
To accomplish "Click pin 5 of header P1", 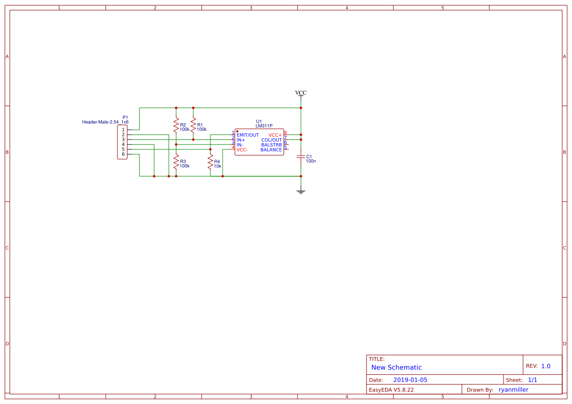I will pyautogui.click(x=123, y=149).
